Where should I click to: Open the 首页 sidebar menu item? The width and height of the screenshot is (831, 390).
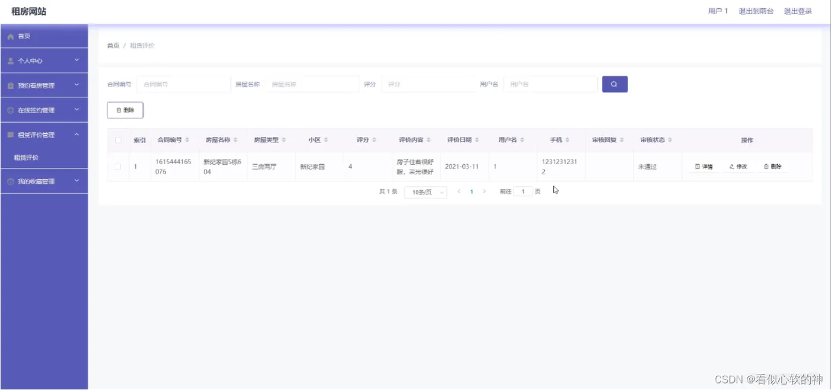(44, 36)
